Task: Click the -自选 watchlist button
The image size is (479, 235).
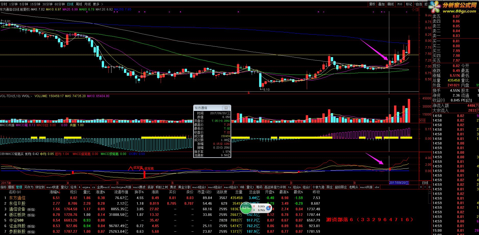Action: (x=418, y=4)
